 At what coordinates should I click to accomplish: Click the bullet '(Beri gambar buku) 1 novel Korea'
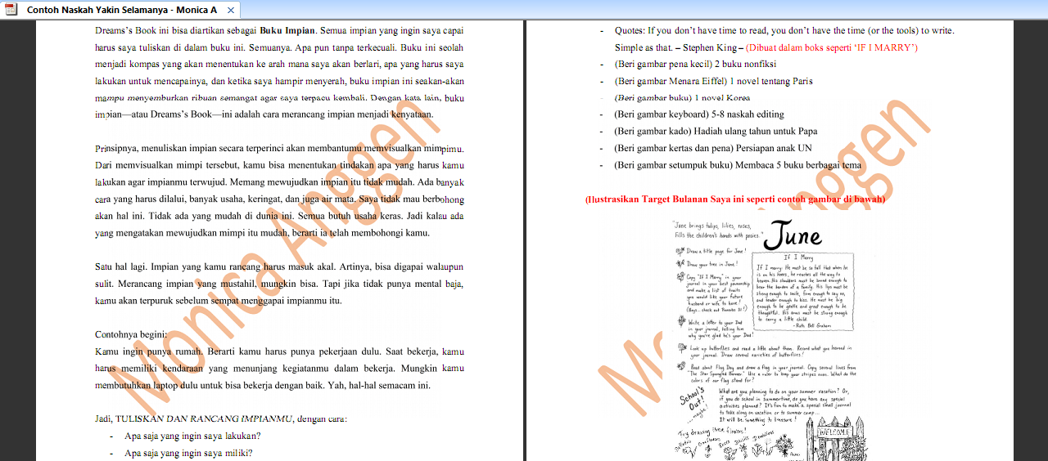click(682, 97)
